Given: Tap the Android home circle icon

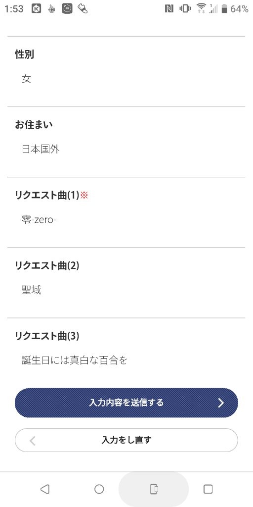Looking at the screenshot, I should (x=99, y=489).
